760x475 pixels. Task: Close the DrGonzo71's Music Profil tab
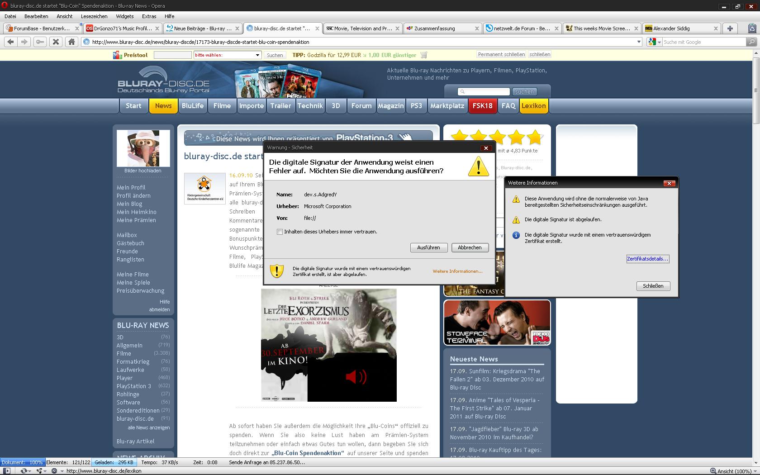coord(157,28)
